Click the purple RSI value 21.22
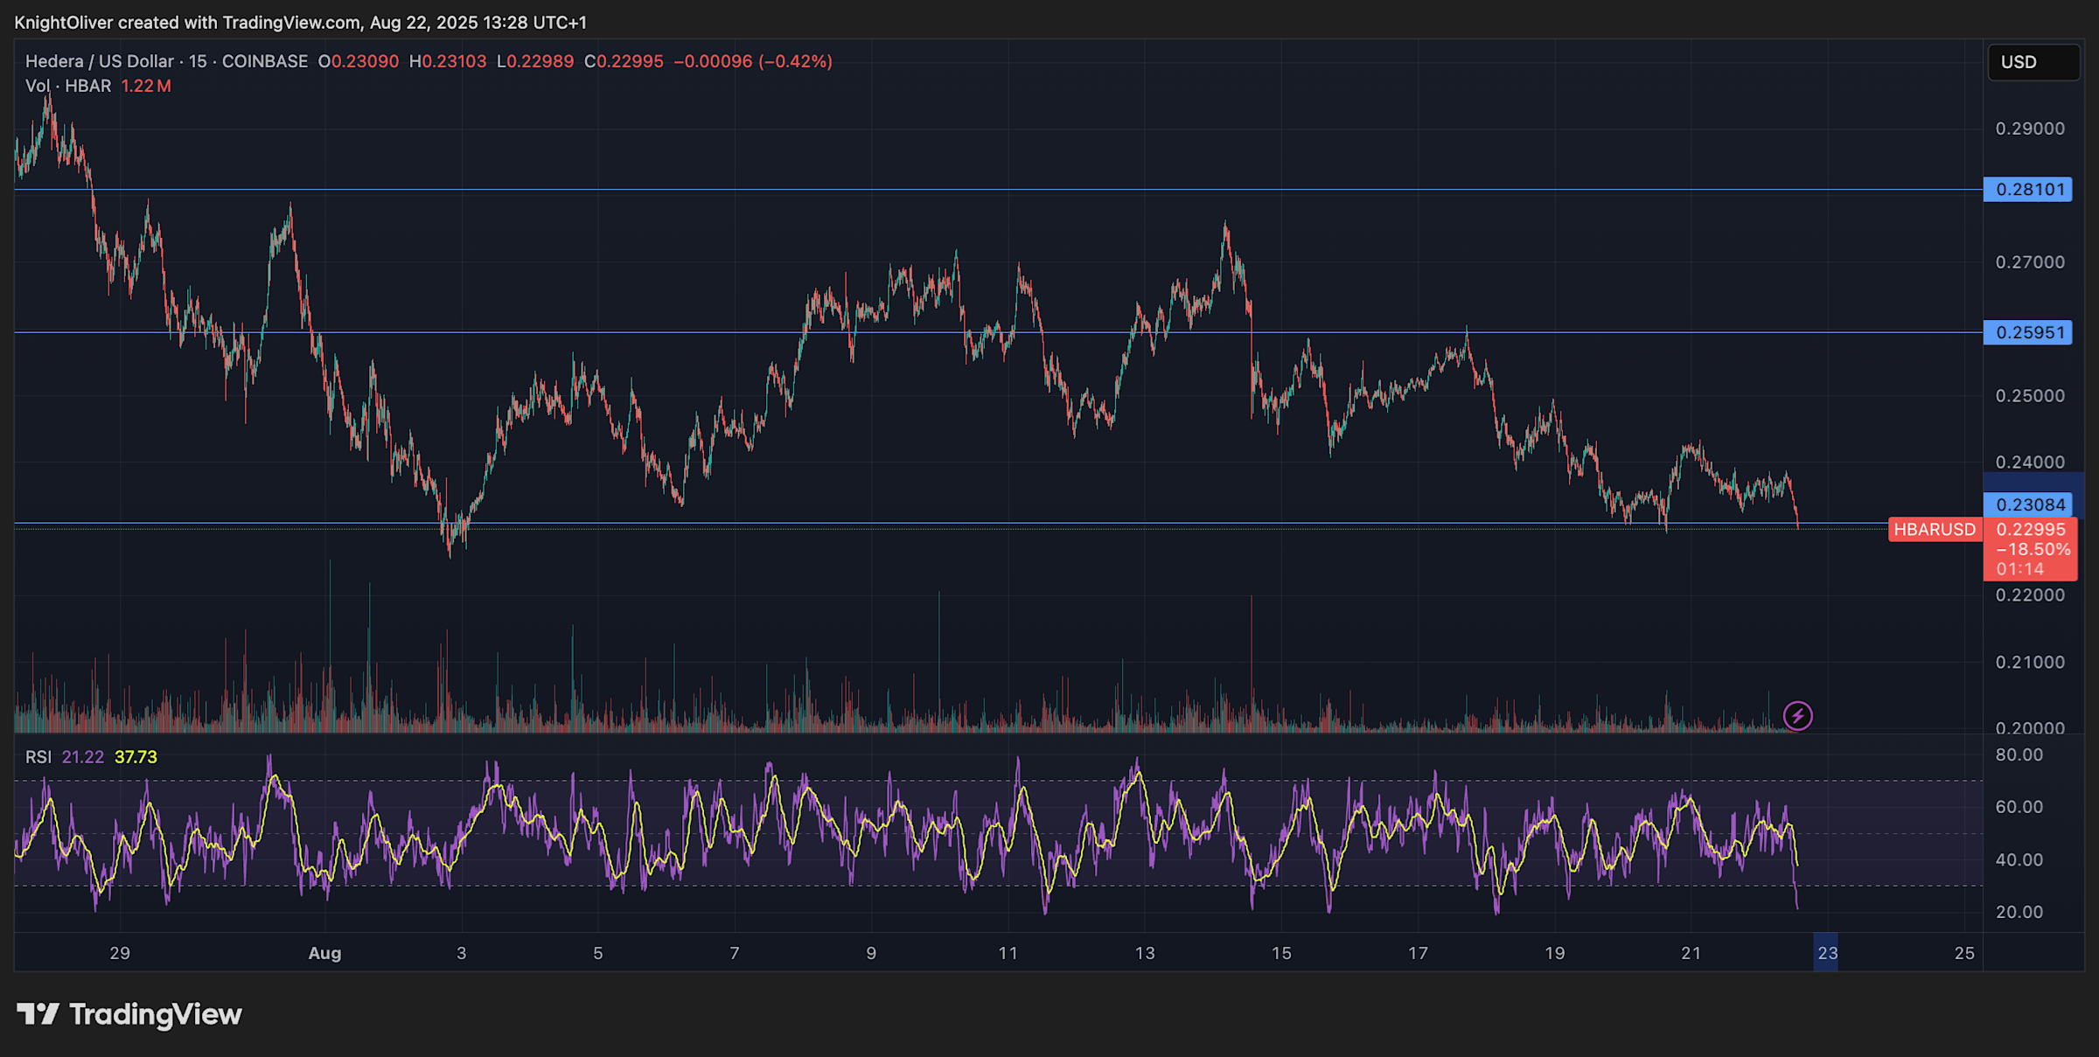This screenshot has height=1057, width=2099. tap(84, 756)
